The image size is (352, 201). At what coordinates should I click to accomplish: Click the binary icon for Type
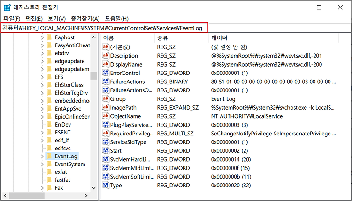[106, 186]
